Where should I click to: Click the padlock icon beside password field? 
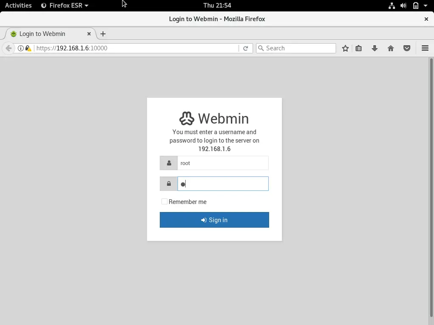click(x=169, y=184)
